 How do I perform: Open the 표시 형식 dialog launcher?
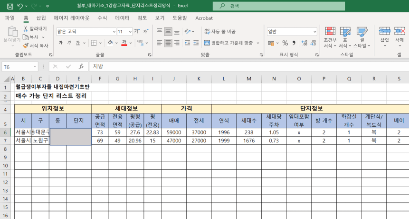(317, 55)
